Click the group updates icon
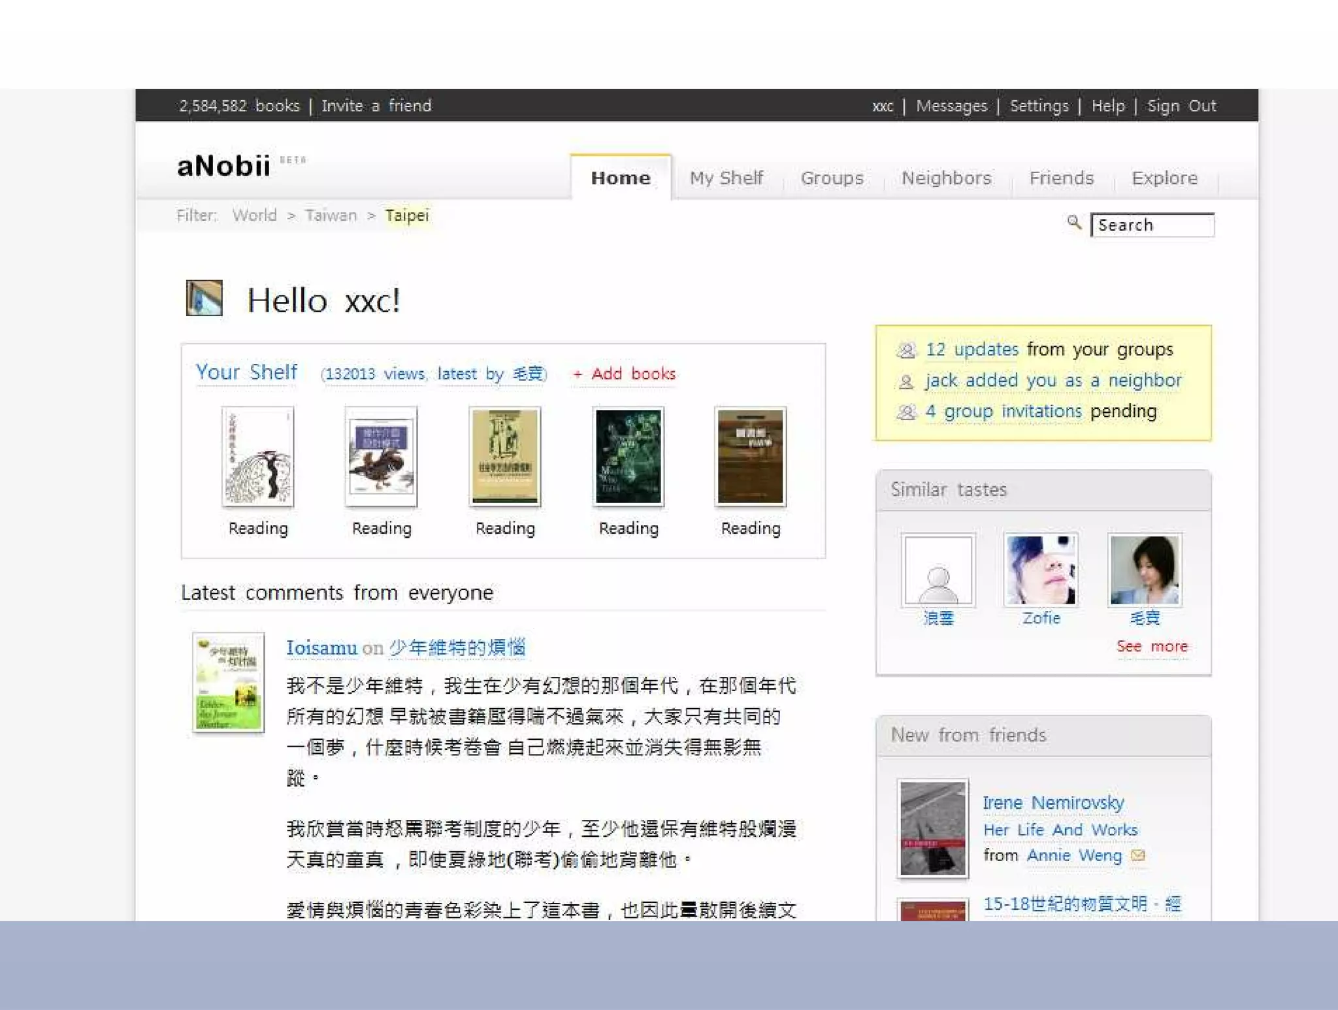1338x1010 pixels. pos(906,350)
